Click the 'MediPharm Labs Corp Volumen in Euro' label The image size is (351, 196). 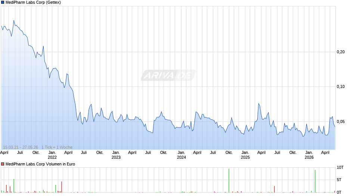(x=40, y=164)
